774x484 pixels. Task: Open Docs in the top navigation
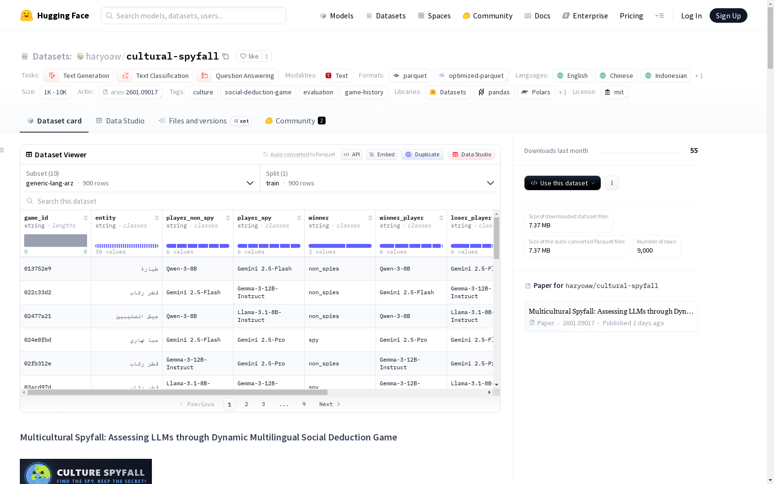pos(537,15)
